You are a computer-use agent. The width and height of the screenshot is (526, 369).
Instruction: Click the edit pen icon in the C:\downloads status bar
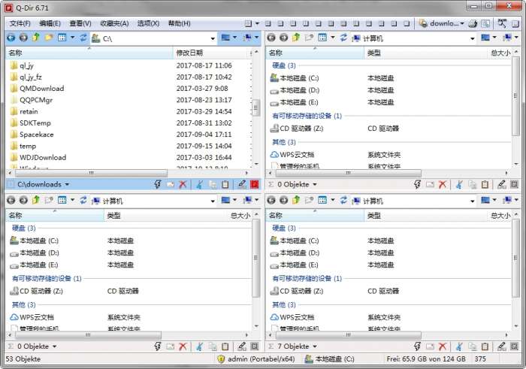tap(242, 184)
